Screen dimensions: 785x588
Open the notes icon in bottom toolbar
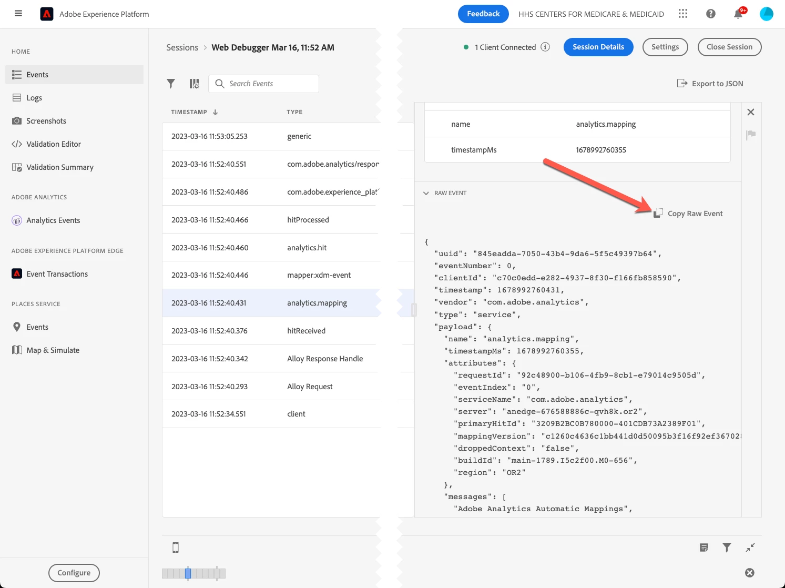[x=704, y=548]
